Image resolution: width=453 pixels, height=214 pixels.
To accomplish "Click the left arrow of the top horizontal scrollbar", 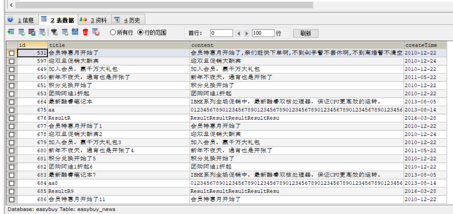I will (x=12, y=5).
